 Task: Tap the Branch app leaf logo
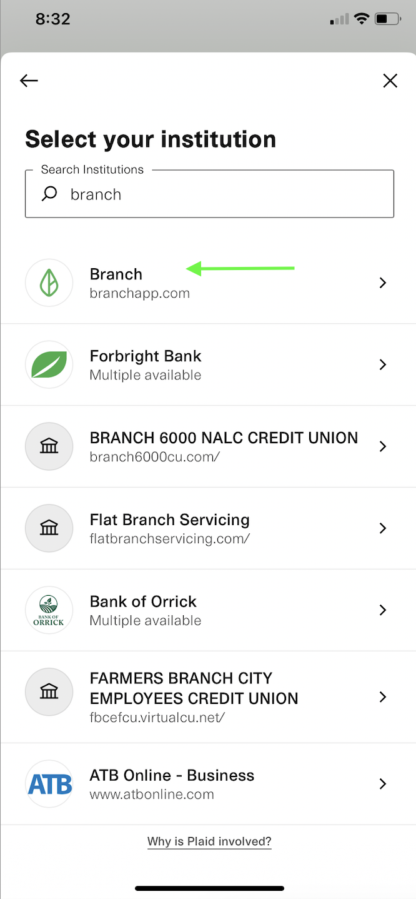pyautogui.click(x=49, y=283)
